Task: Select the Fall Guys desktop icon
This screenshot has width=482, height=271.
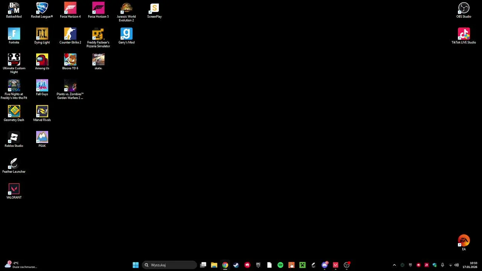Action: 42,88
